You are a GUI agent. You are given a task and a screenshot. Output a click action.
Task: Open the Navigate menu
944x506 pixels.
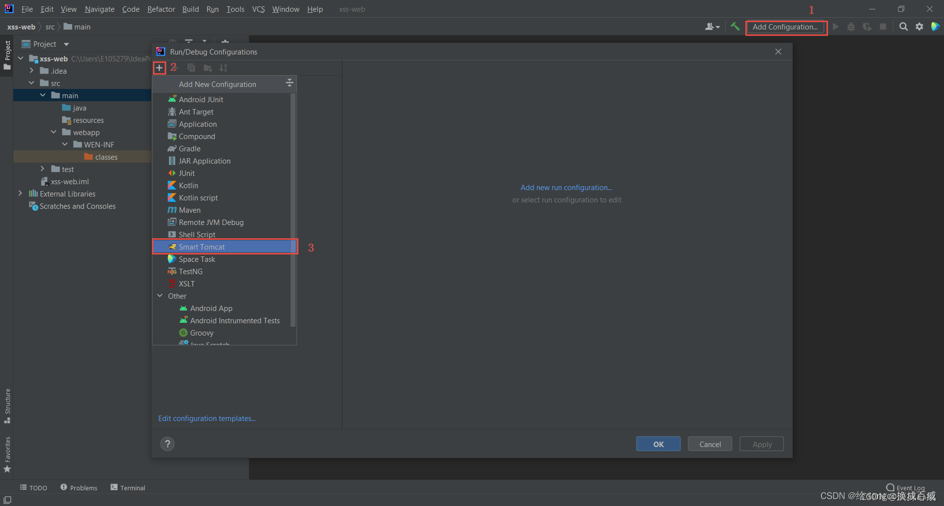point(99,9)
